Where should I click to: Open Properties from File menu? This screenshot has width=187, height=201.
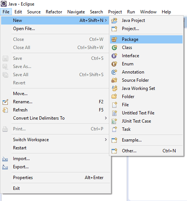coord(55,178)
